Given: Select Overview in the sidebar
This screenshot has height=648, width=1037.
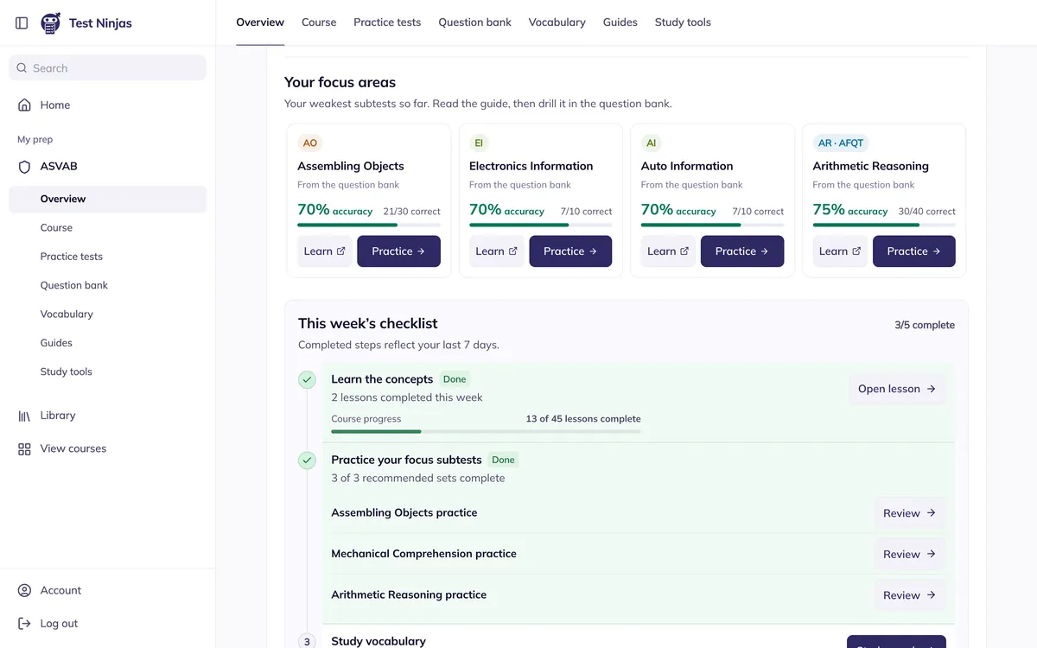Looking at the screenshot, I should coord(108,199).
